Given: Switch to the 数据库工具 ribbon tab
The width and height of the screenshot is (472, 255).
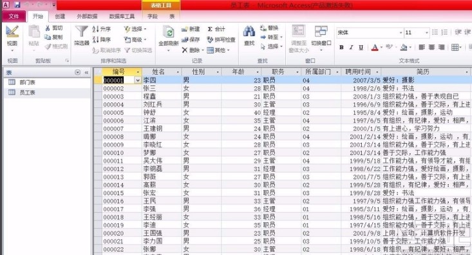Looking at the screenshot, I should (122, 16).
